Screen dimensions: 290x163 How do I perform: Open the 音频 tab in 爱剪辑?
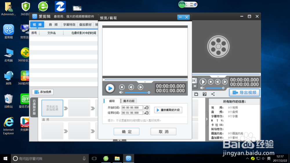click(x=53, y=25)
